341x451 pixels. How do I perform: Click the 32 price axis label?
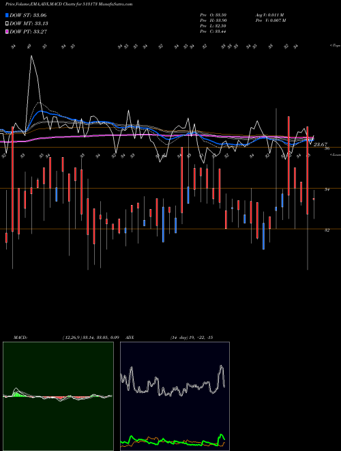(327, 230)
